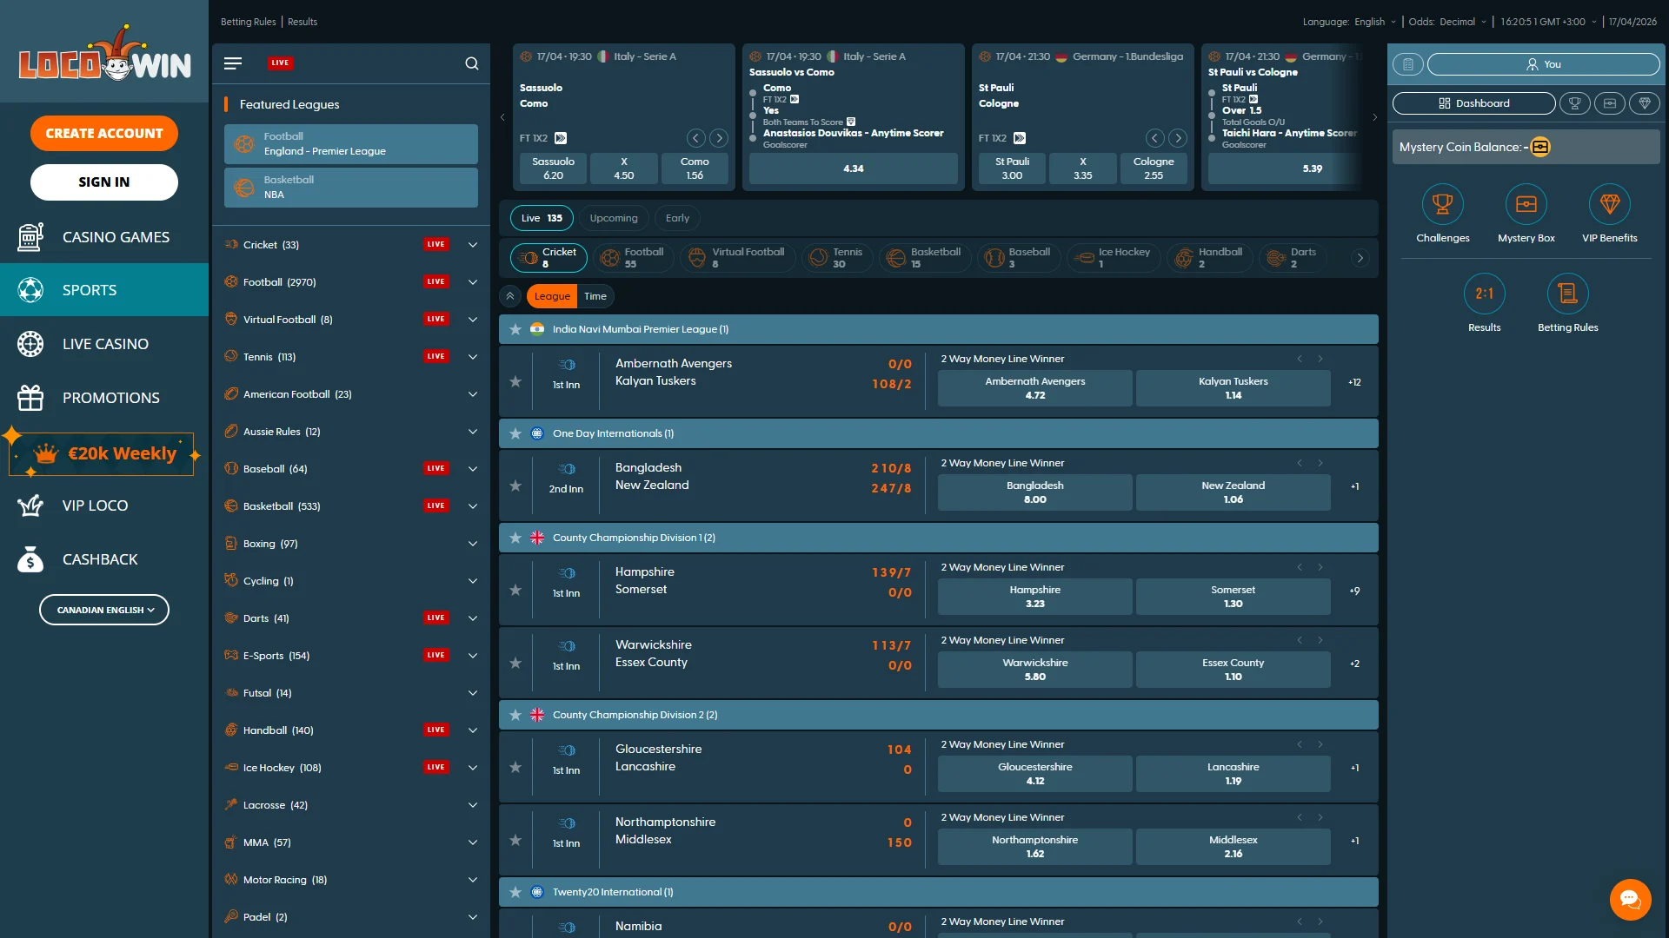Expand the Tennis (113) sport list
The width and height of the screenshot is (1669, 938).
(x=473, y=357)
